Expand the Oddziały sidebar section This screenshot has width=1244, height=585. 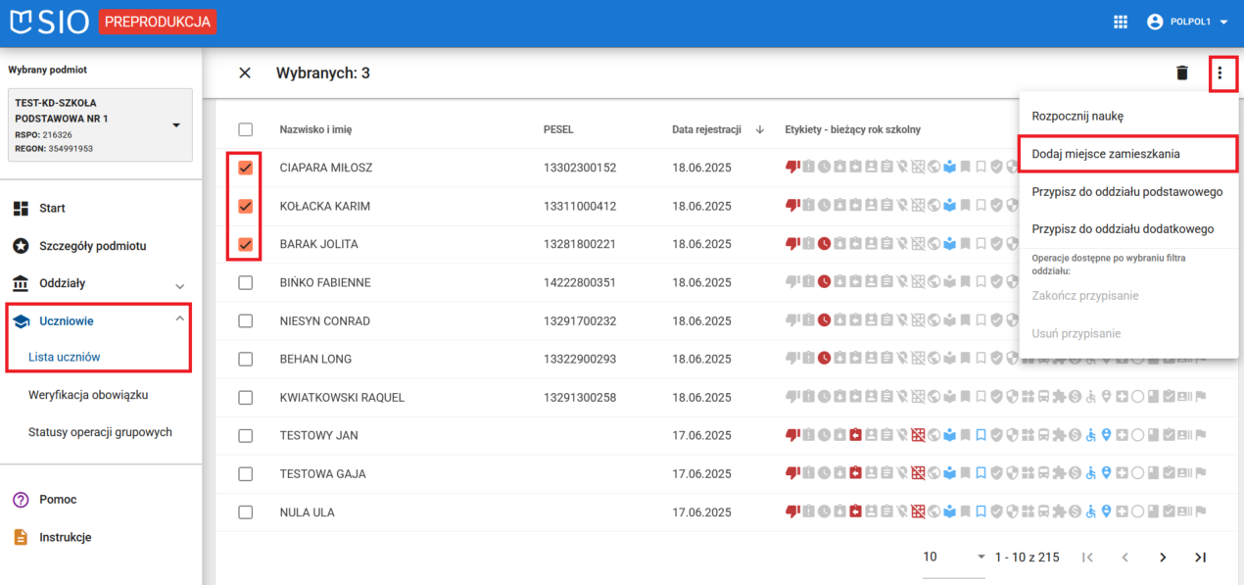179,284
